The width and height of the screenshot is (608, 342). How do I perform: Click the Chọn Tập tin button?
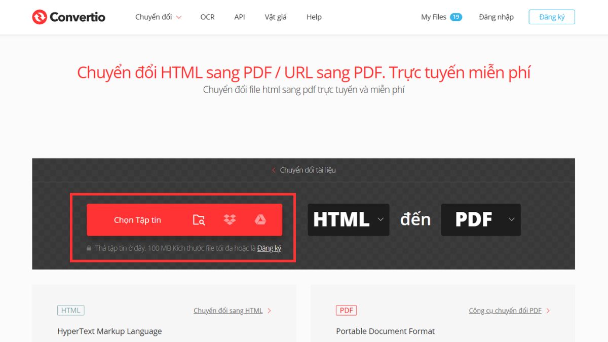click(x=137, y=219)
